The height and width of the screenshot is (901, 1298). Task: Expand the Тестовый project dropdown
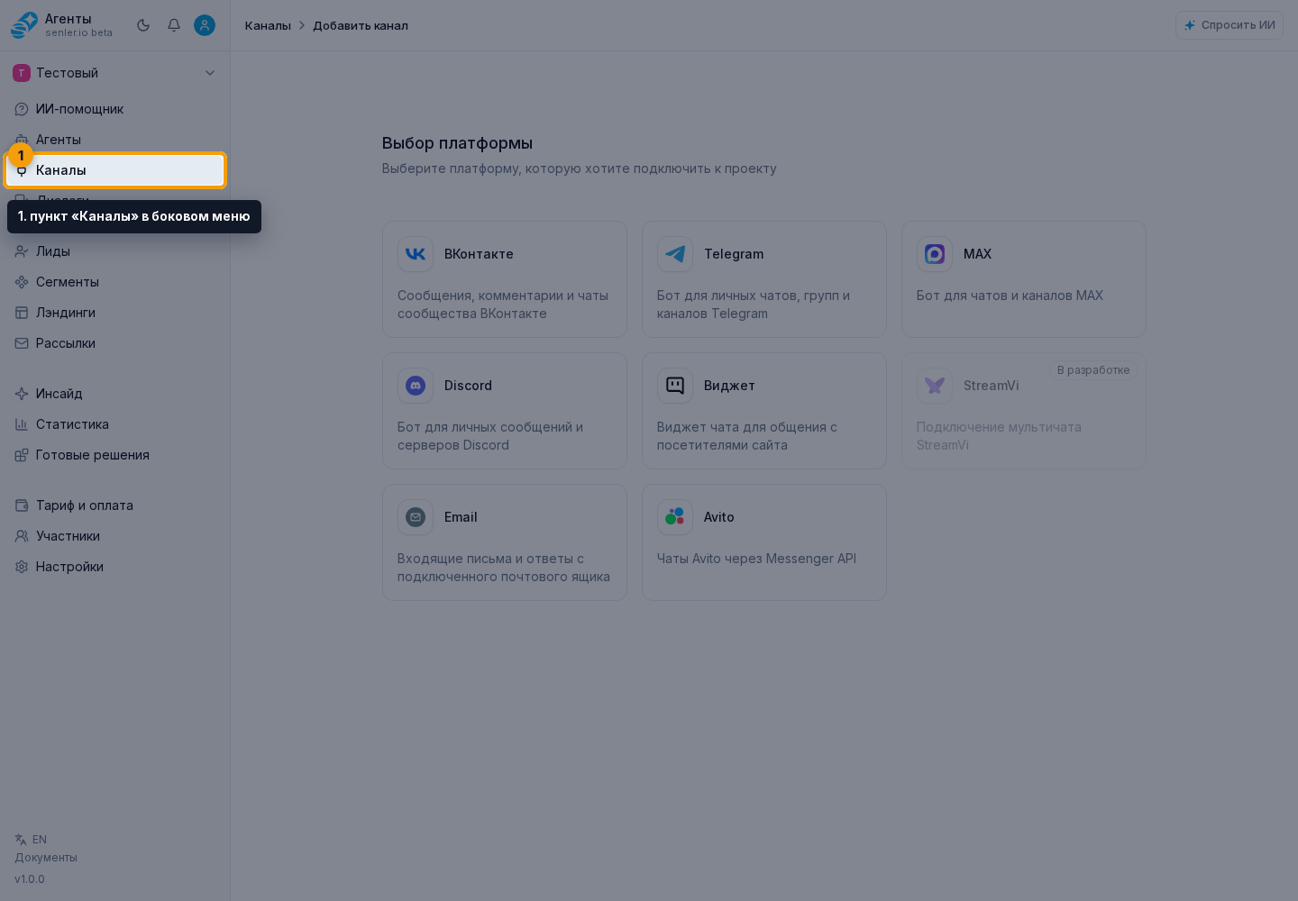coord(114,73)
